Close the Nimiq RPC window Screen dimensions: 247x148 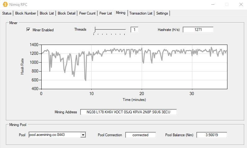coord(241,4)
